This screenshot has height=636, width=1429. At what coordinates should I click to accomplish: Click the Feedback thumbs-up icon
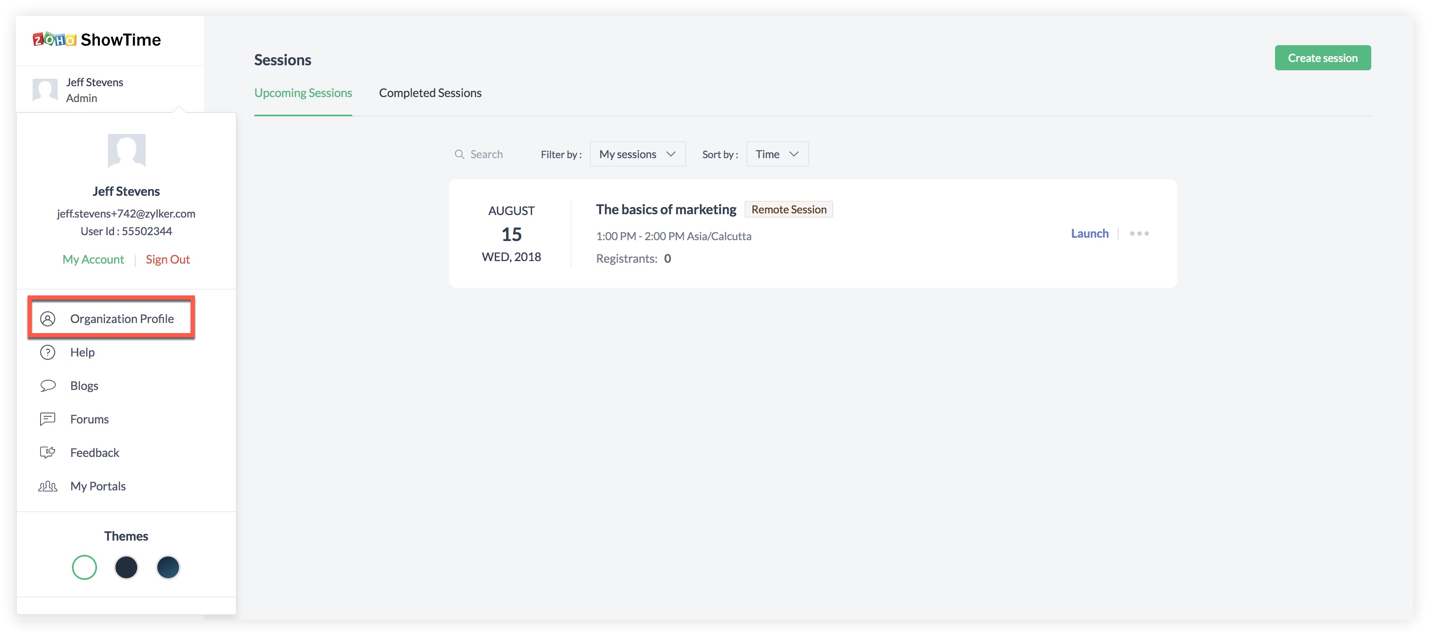pyautogui.click(x=48, y=452)
